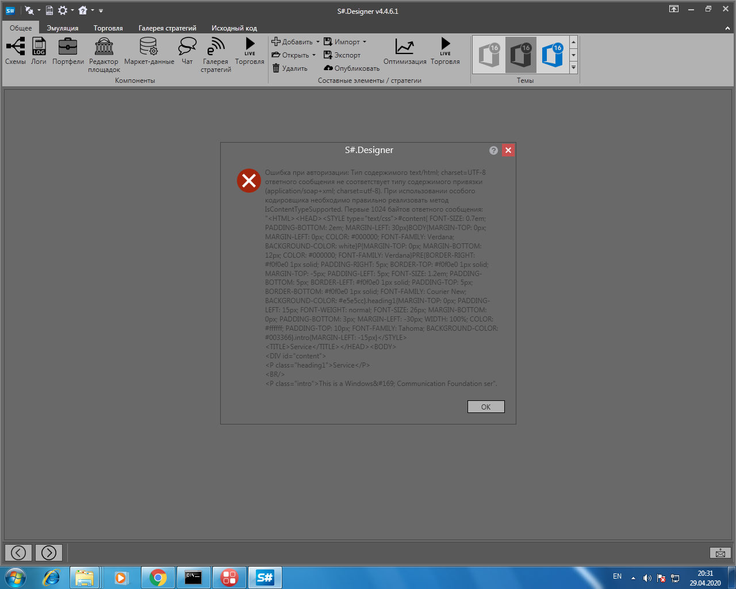Expand the Импорт dropdown

click(364, 42)
